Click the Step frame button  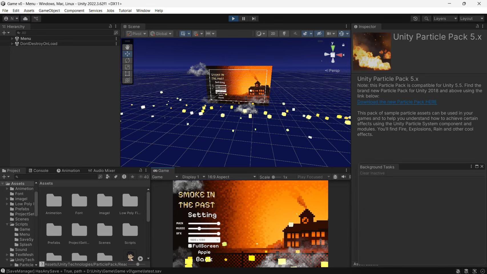click(x=253, y=19)
